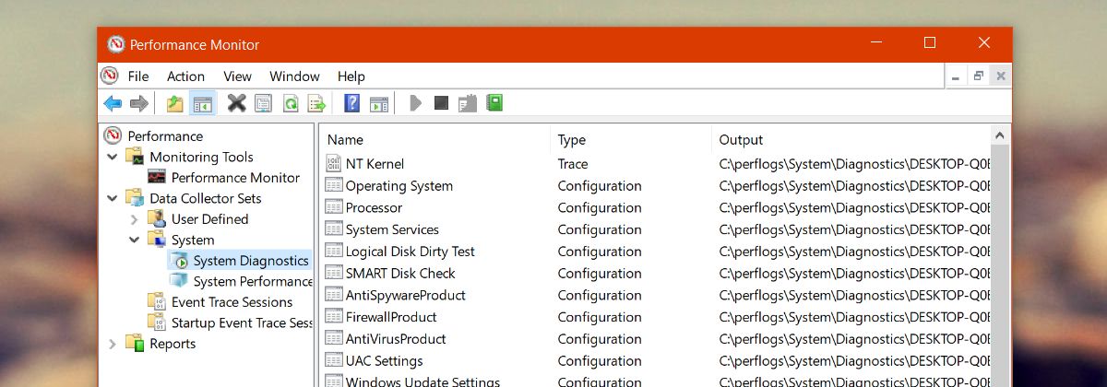Image resolution: width=1107 pixels, height=387 pixels.
Task: Toggle the Show/Hide Action Pane icon
Action: click(379, 103)
